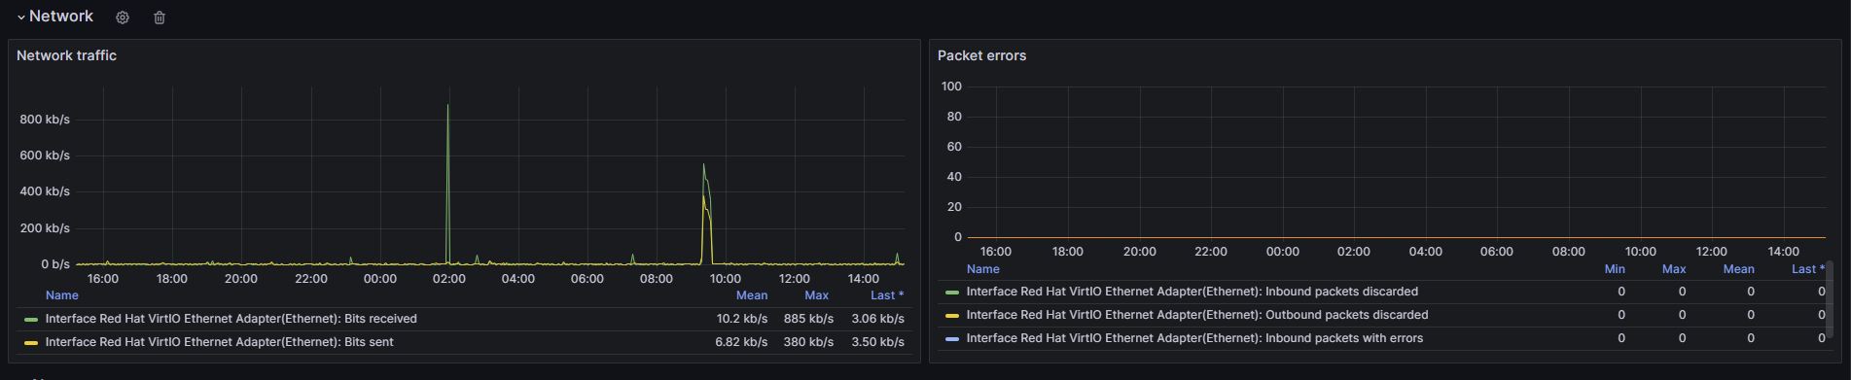1851x380 pixels.
Task: Open the Packet errors panel title menu
Action: (x=981, y=55)
